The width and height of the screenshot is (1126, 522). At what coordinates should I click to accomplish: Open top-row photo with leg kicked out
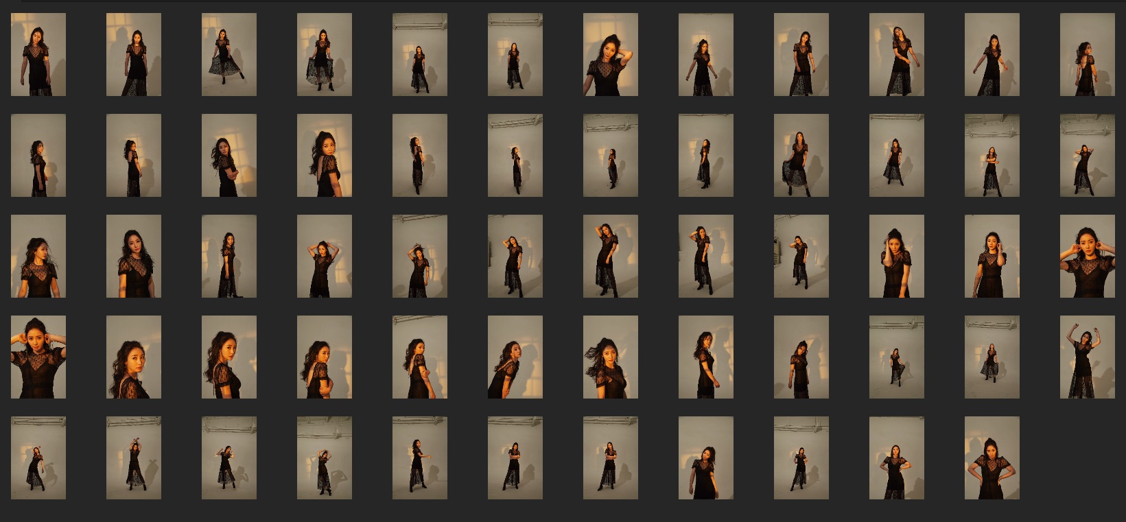(229, 54)
